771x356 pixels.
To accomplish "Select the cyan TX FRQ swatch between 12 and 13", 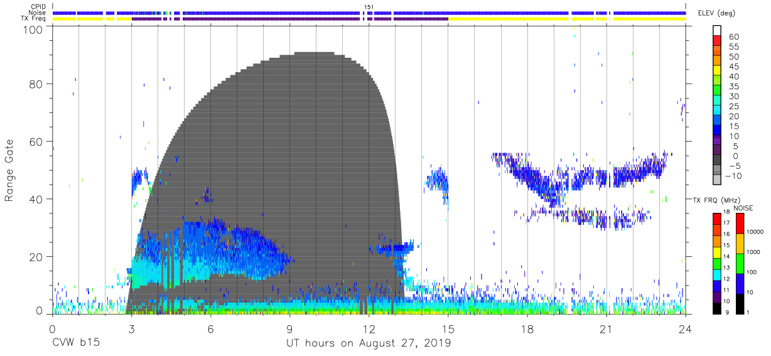I will [x=716, y=274].
